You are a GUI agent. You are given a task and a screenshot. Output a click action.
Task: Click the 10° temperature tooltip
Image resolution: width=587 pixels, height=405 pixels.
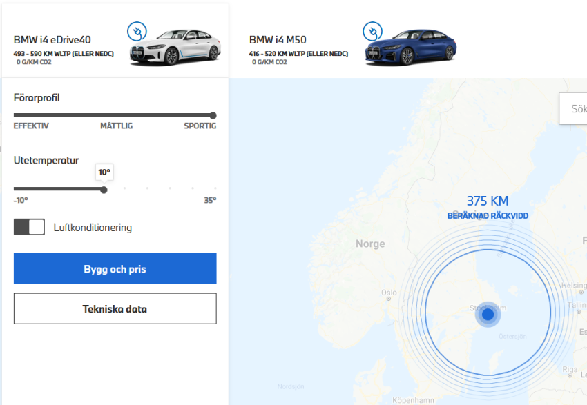[104, 172]
